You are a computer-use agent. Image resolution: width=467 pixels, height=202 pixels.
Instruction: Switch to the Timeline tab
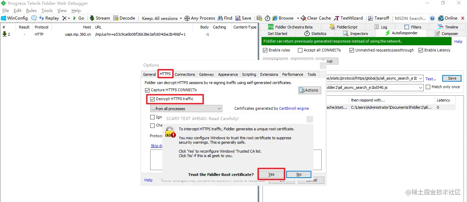coord(448,27)
